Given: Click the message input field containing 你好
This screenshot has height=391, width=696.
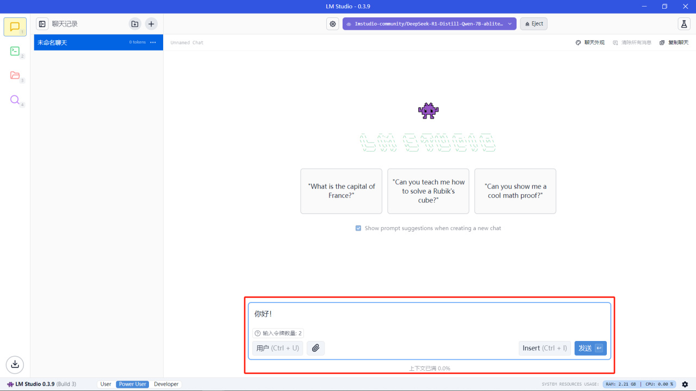Looking at the screenshot, I should pos(430,314).
